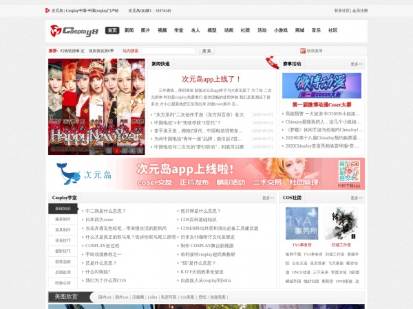Open the TYA事务所 club thumbnail
Image resolution: width=413 pixels, height=309 pixels.
(x=301, y=224)
